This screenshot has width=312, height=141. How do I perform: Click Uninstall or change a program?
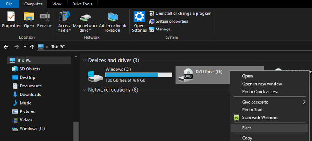point(180,14)
